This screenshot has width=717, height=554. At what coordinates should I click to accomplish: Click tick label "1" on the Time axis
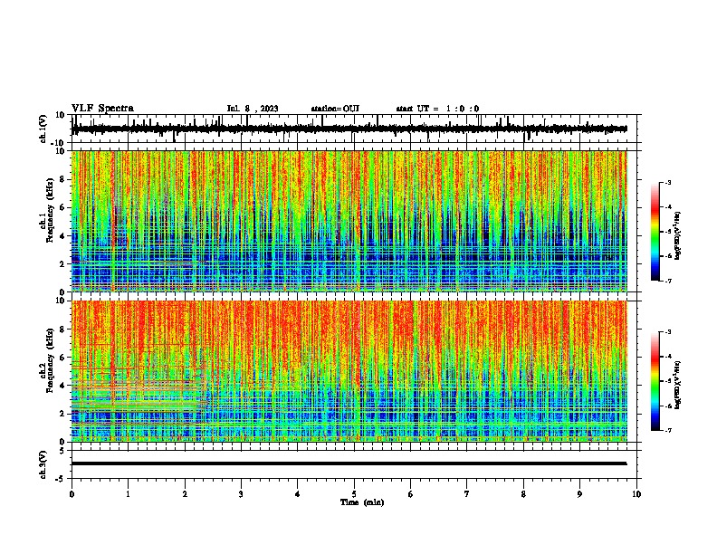(x=128, y=494)
